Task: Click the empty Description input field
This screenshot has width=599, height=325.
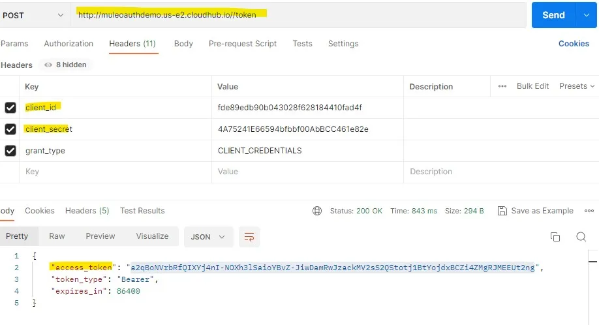Action: click(x=501, y=172)
